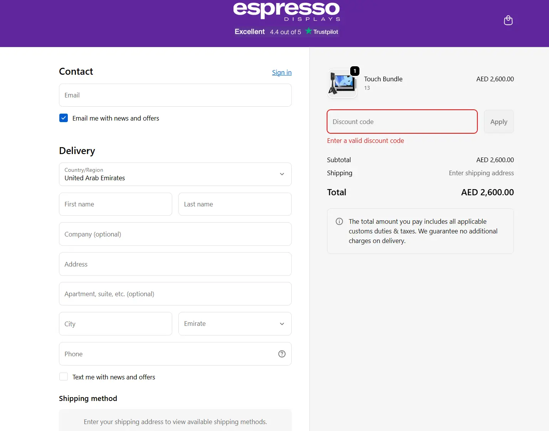The height and width of the screenshot is (431, 549).
Task: Select the First name field
Action: click(x=116, y=204)
